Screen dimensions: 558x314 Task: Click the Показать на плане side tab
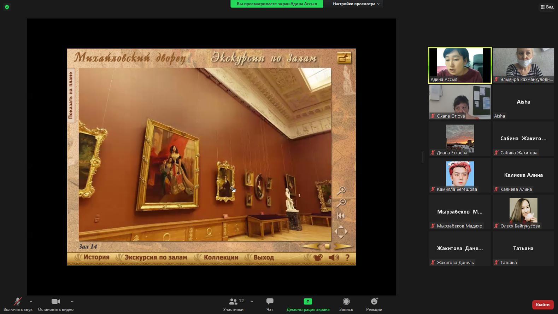tap(71, 95)
